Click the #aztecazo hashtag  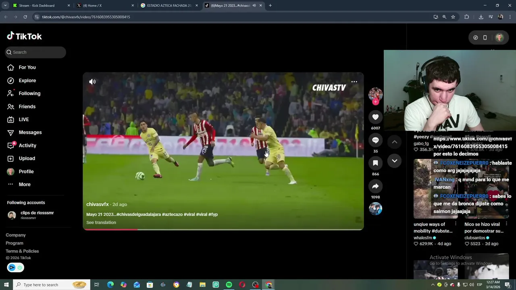point(172,215)
